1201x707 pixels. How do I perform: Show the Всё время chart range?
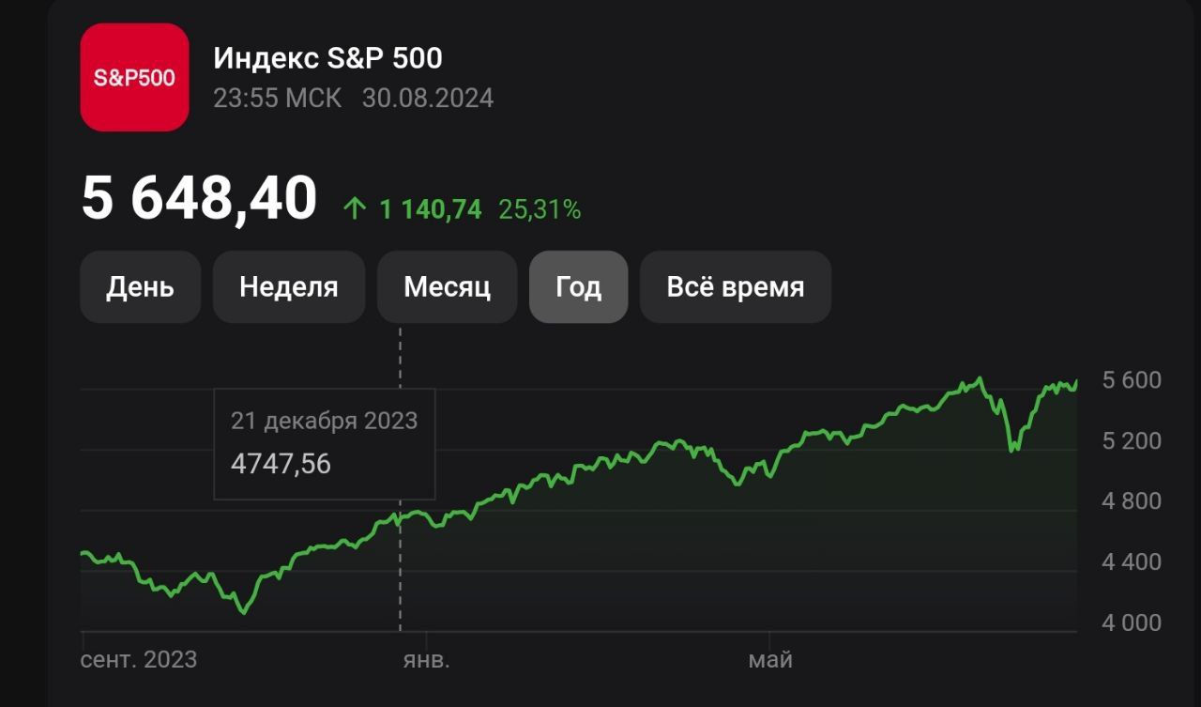click(x=735, y=286)
